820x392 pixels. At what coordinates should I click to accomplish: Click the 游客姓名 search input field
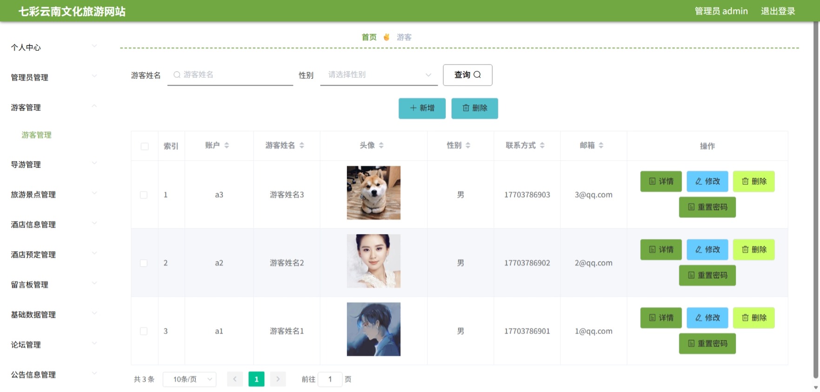click(230, 75)
